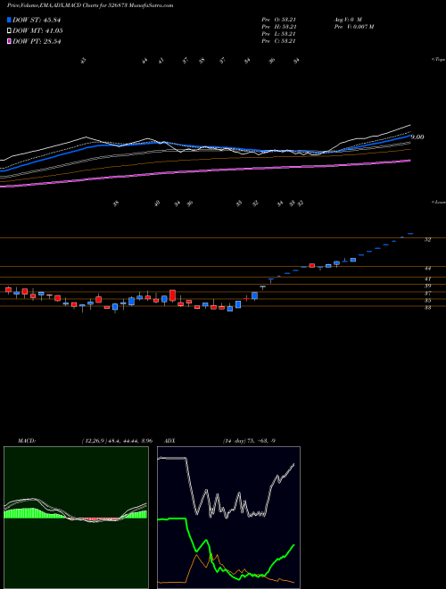Screen dimensions: 446x589
Task: Click the Lows marker label at right
Action: tap(438, 202)
